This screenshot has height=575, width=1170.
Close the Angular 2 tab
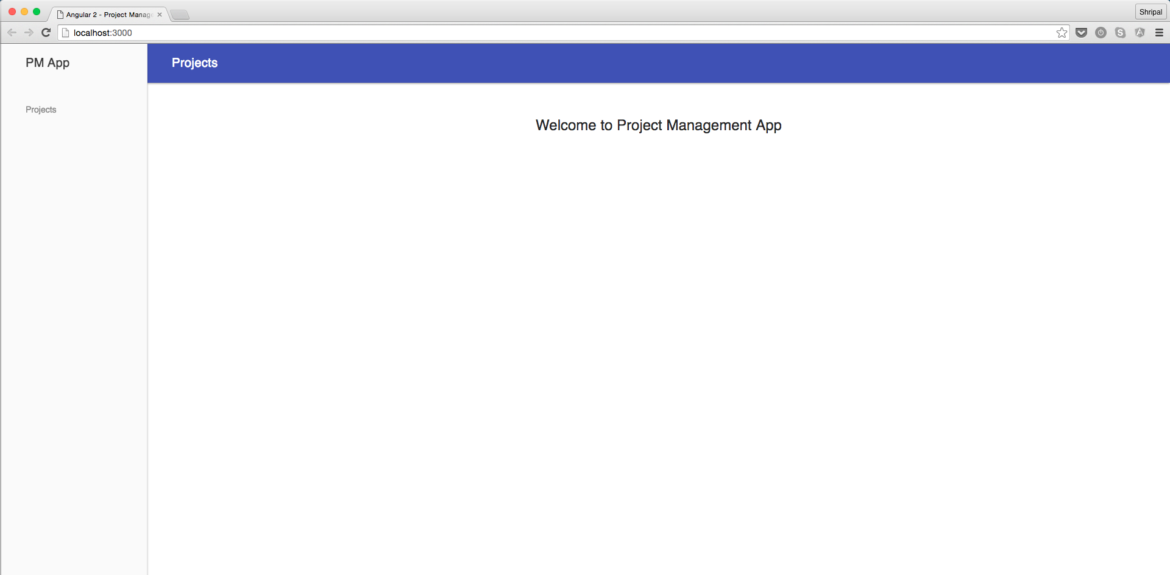[x=160, y=15]
